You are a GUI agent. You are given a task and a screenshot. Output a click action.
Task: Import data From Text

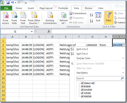(23, 18)
